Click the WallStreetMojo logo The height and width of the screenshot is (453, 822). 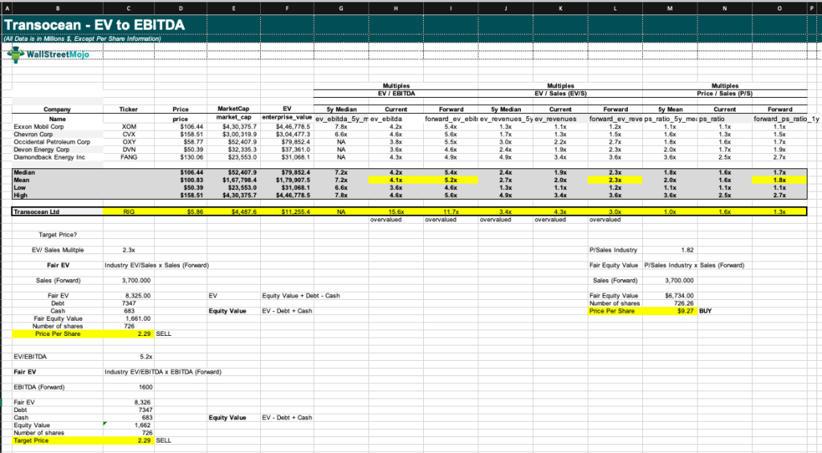click(49, 55)
